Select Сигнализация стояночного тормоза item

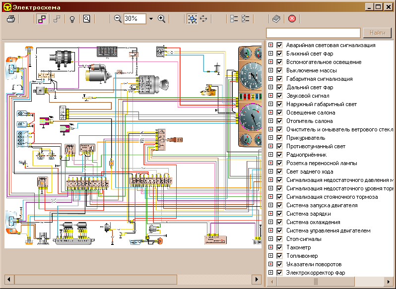[x=332, y=197]
